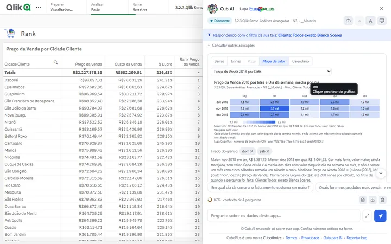
Task: Open the three-dot navigation menu
Action: point(39,7)
